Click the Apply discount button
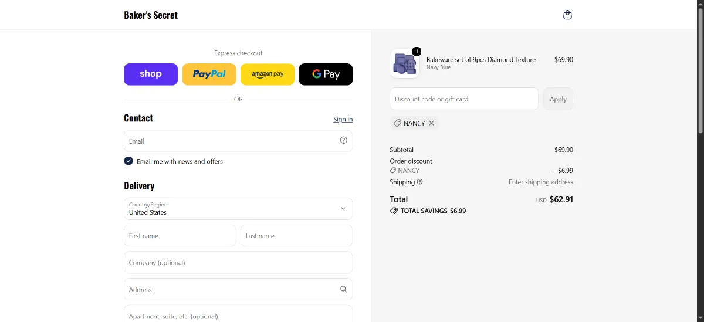Screen dimensions: 704x322 tap(558, 99)
